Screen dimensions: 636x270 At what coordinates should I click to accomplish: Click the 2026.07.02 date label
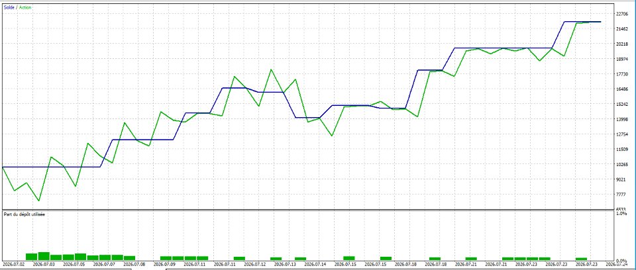pyautogui.click(x=13, y=264)
